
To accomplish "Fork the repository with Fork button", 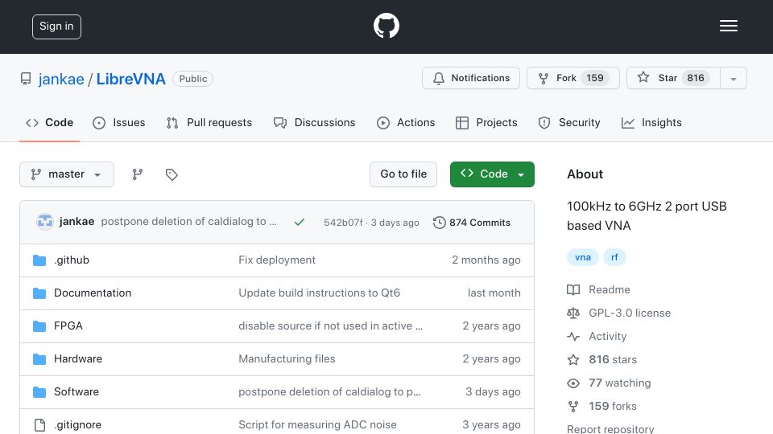I will tap(573, 78).
